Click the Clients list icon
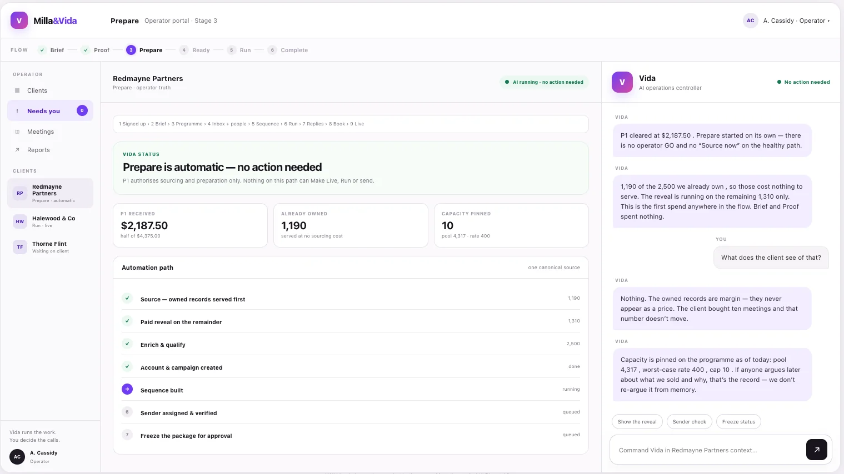Image resolution: width=844 pixels, height=474 pixels. [x=17, y=90]
